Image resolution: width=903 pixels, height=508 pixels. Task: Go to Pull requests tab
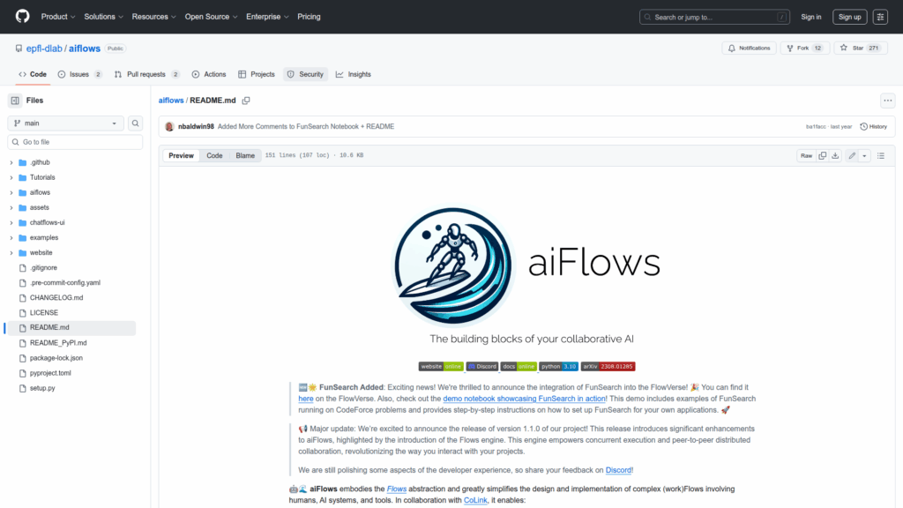pos(146,74)
